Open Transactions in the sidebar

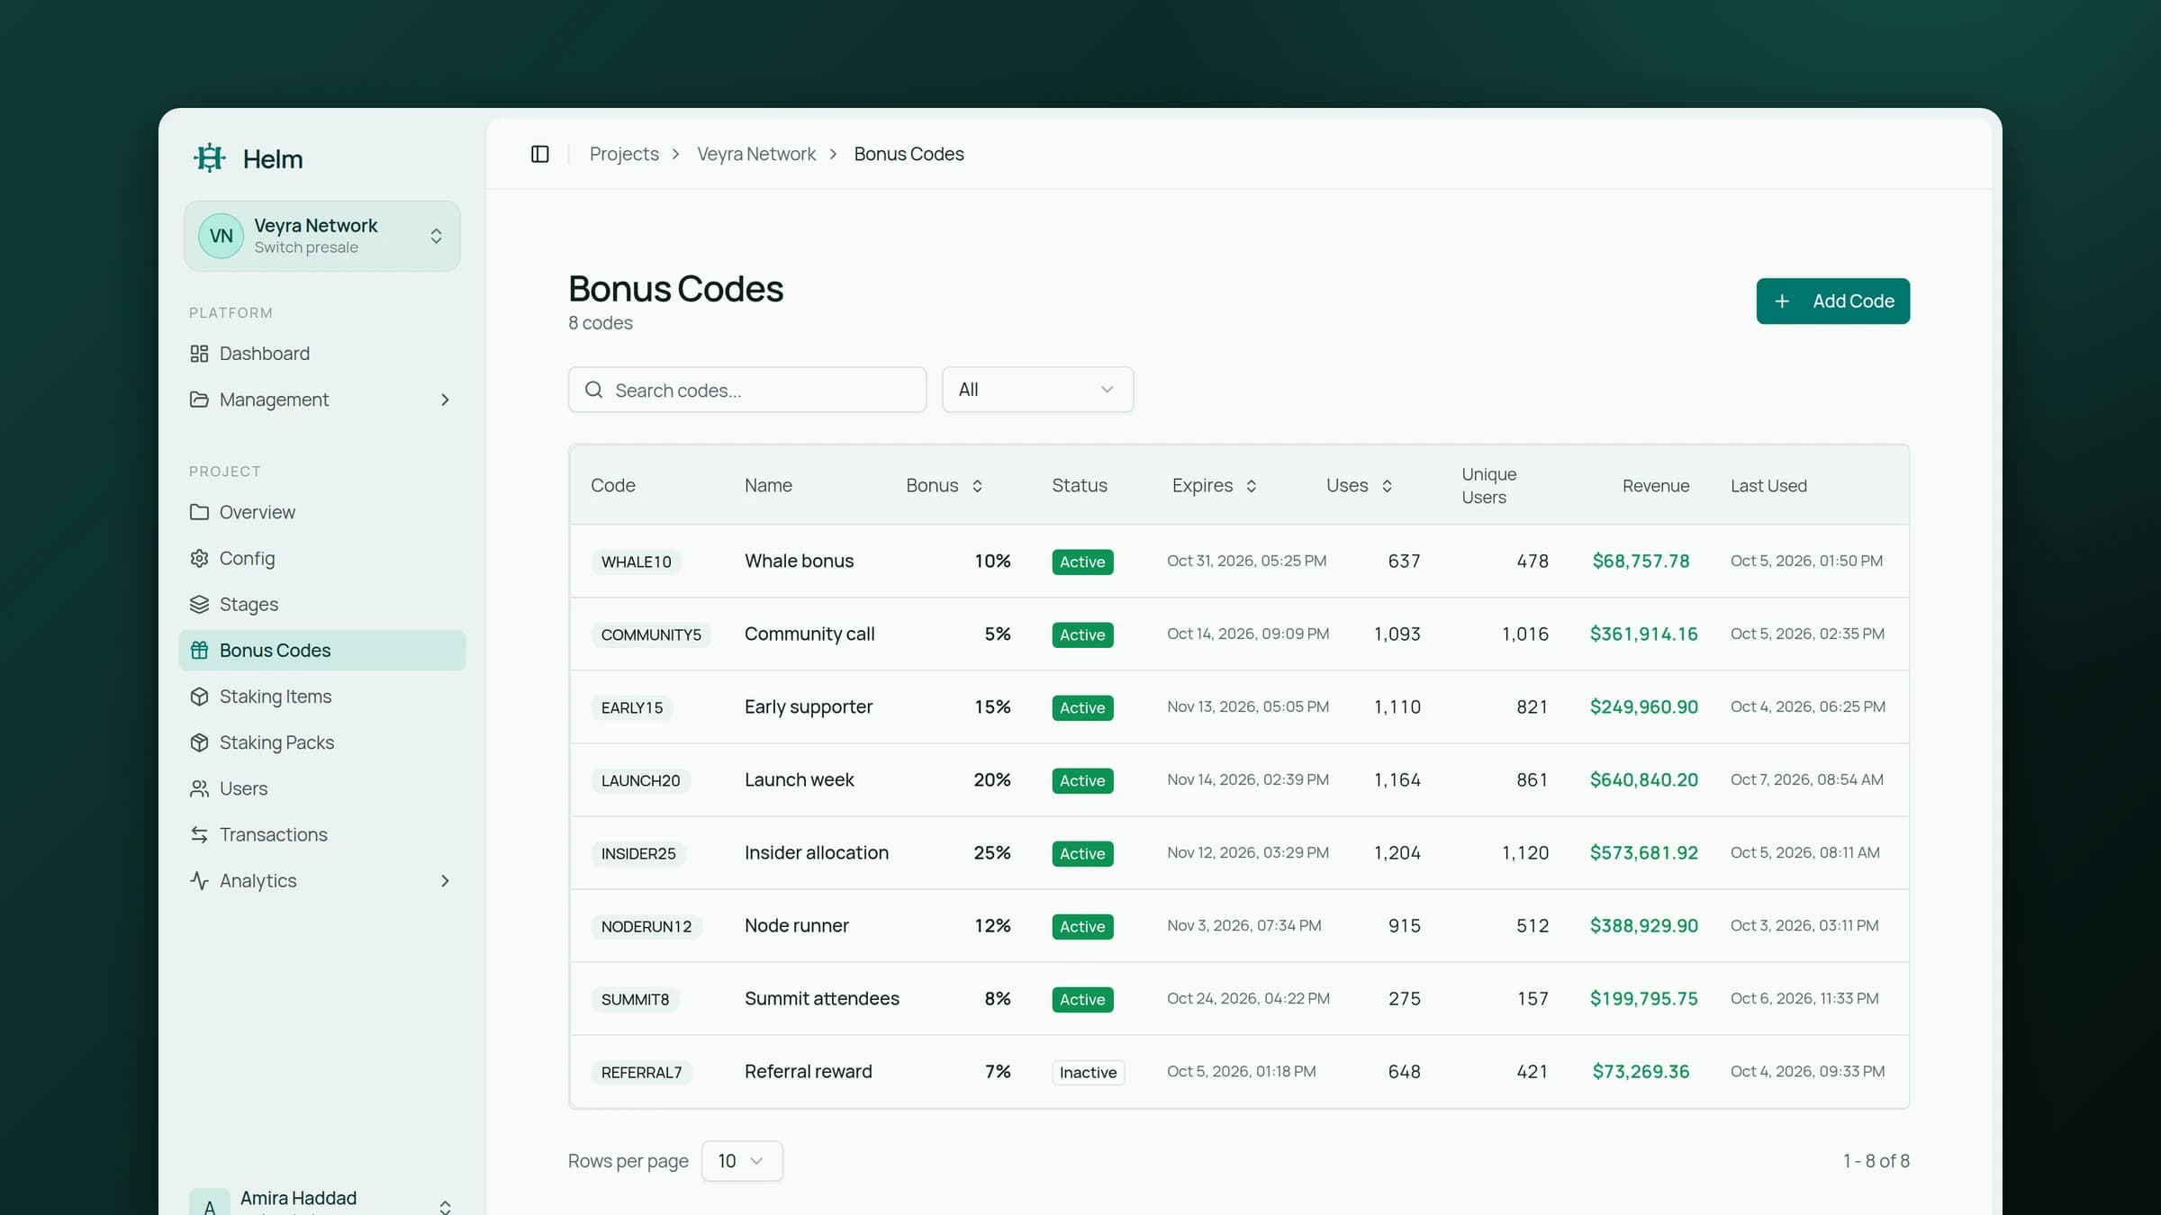(322, 834)
